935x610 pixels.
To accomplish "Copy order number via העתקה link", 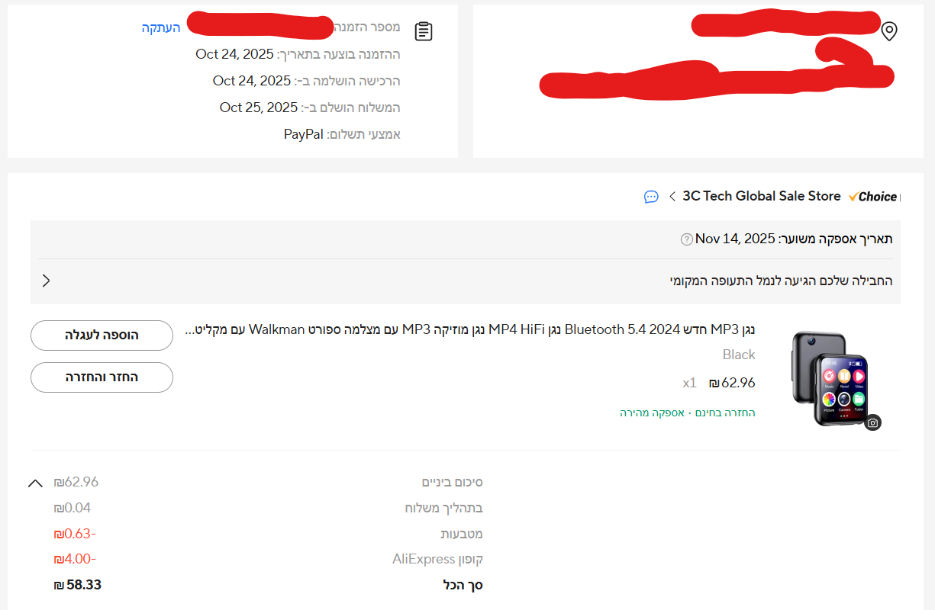I will (161, 27).
